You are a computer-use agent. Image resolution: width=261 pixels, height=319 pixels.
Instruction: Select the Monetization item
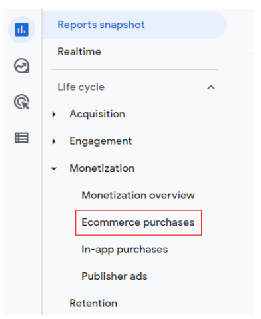pyautogui.click(x=102, y=168)
